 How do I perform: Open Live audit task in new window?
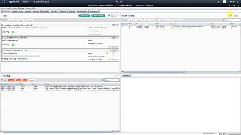pos(117,38)
